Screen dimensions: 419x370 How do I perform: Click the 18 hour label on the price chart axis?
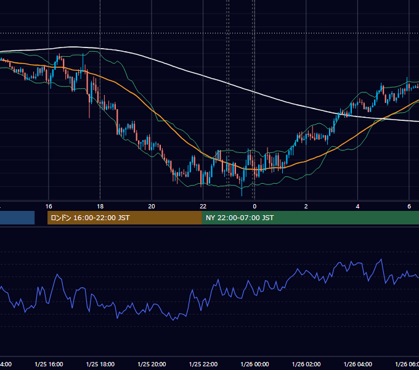100,207
